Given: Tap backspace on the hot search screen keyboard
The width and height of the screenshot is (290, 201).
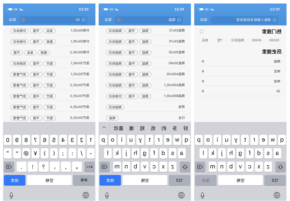Looking at the screenshot, I should point(200,167).
